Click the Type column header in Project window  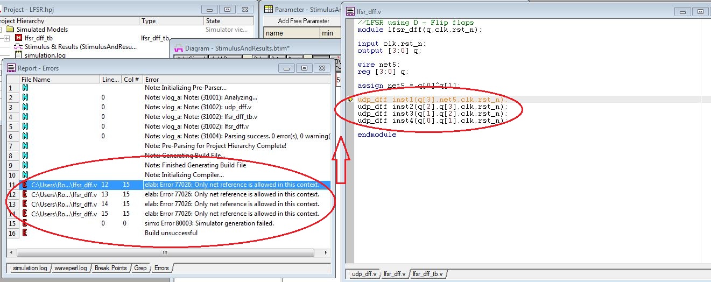(171, 21)
